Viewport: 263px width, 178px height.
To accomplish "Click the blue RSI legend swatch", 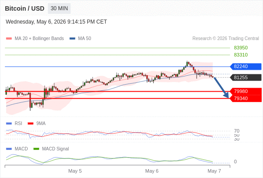I will 9,124.
